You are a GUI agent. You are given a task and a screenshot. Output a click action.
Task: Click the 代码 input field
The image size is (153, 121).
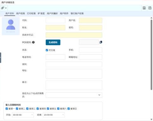(x=56, y=21)
